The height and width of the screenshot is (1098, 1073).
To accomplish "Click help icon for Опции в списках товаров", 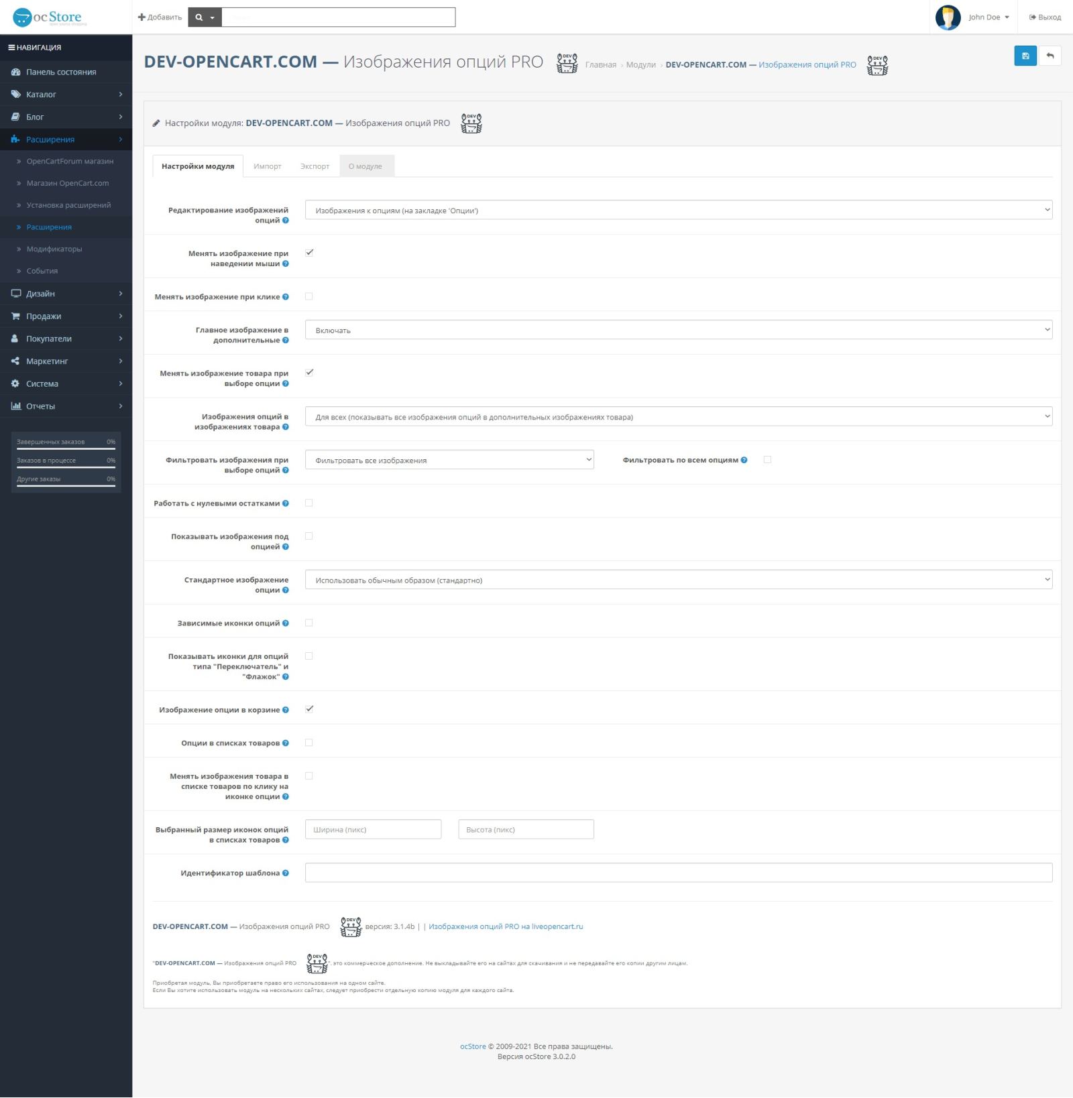I will [286, 743].
